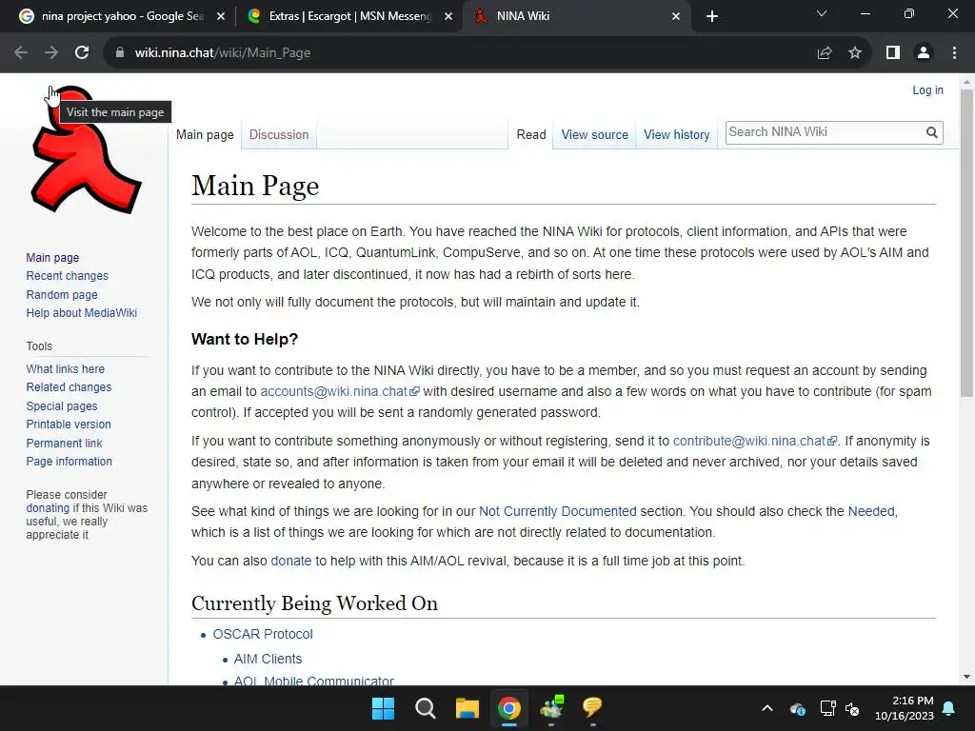Screen dimensions: 975x731
Task: Open the Not Currently Documented link
Action: tap(557, 511)
